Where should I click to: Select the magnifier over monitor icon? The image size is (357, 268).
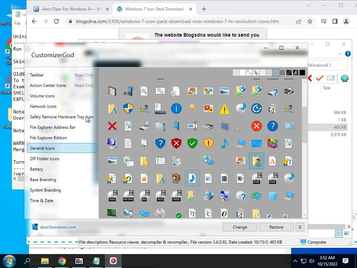click(x=224, y=196)
